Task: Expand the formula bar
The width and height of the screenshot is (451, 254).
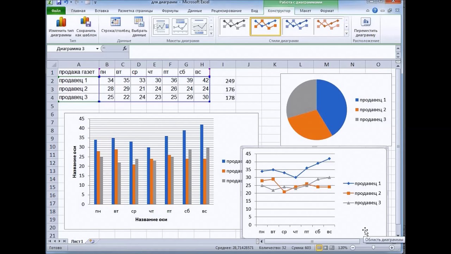Action: (x=399, y=48)
